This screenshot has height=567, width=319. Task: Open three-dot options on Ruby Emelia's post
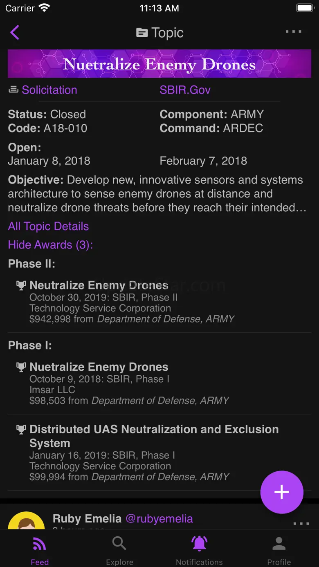[301, 524]
